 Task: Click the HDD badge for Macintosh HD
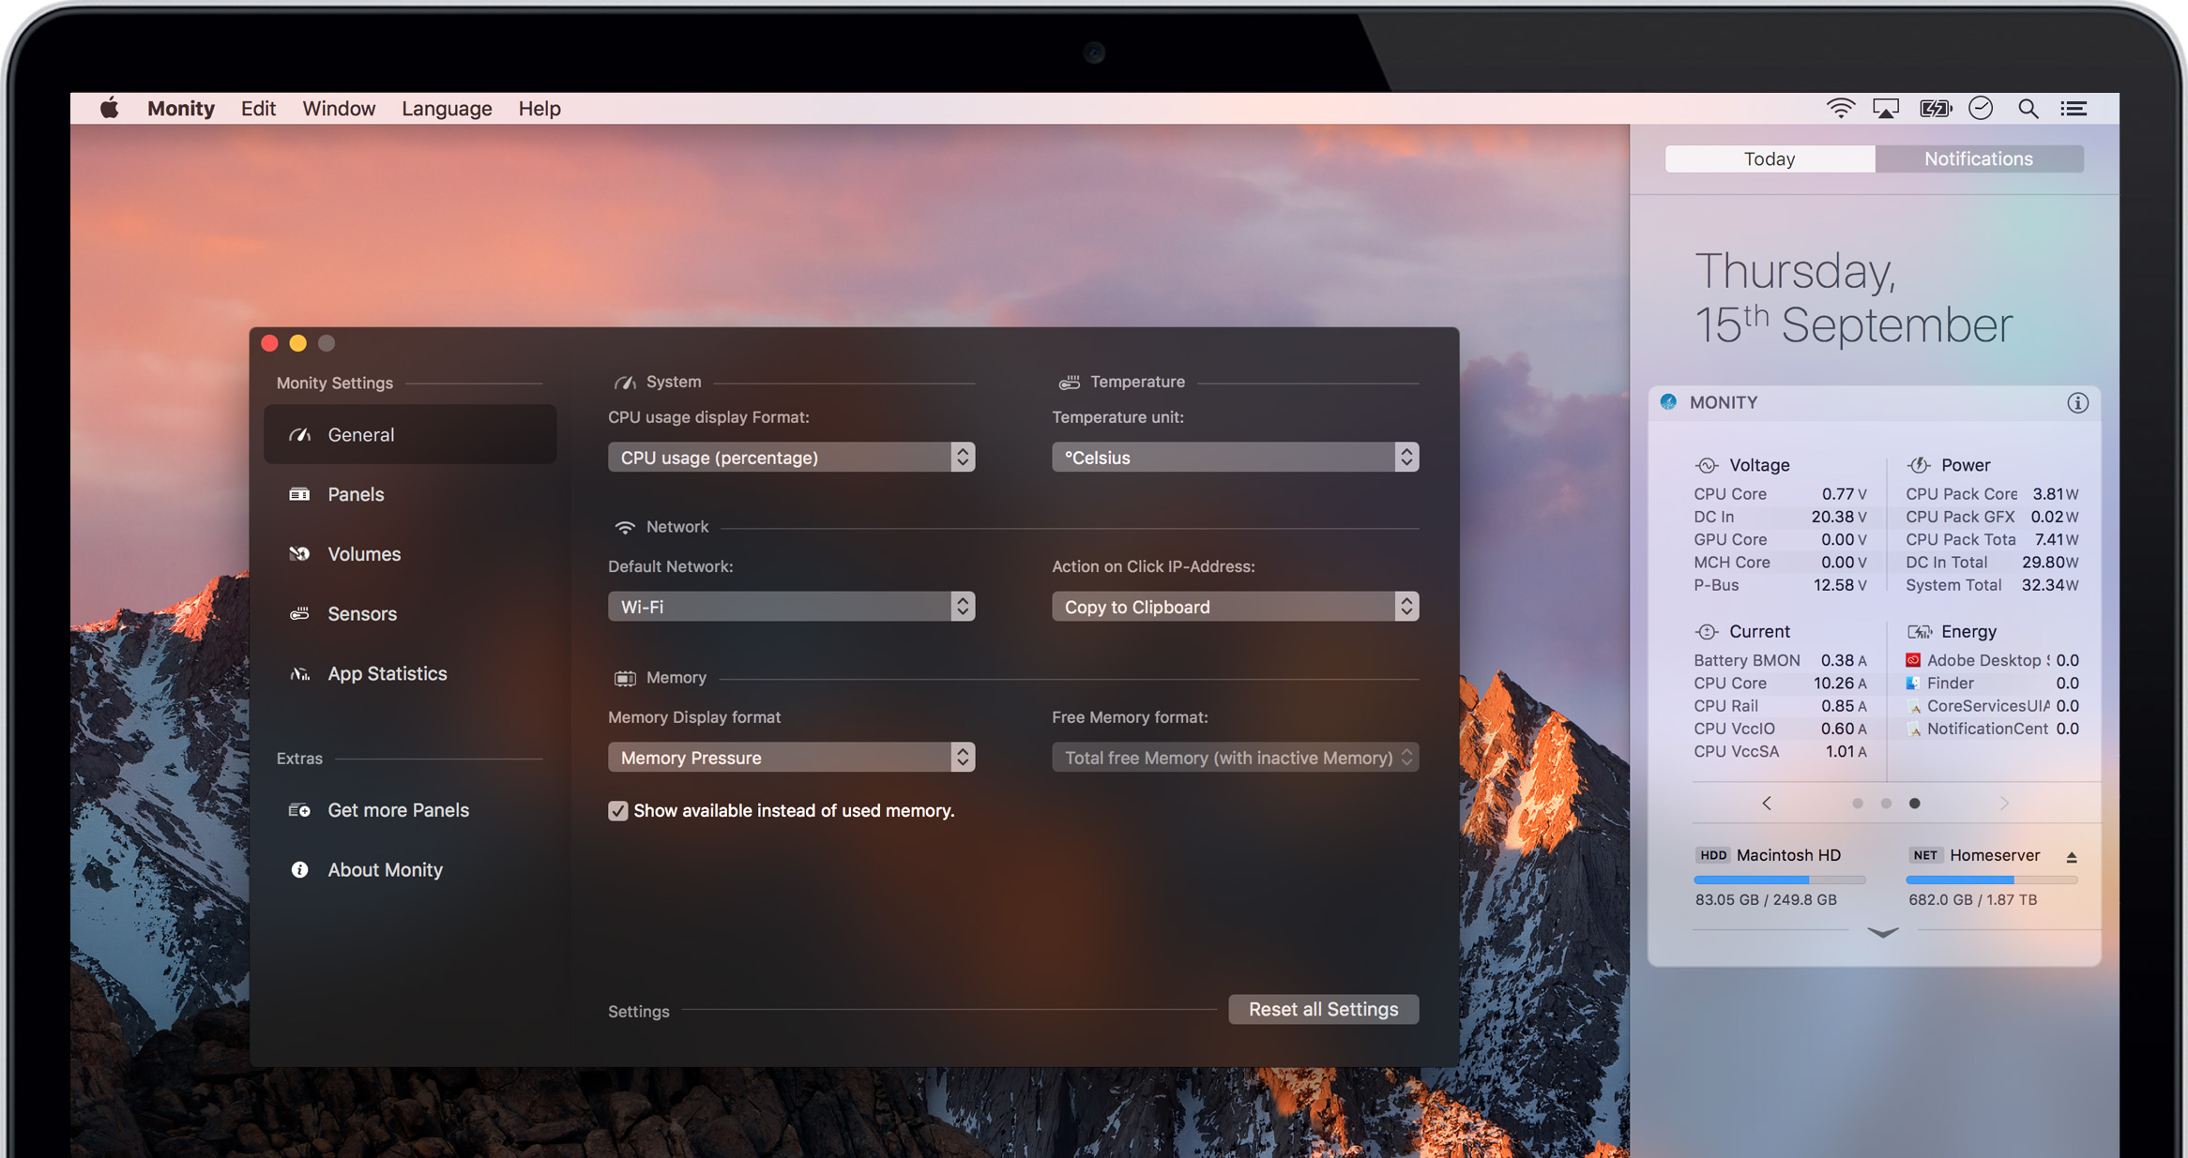[x=1713, y=855]
